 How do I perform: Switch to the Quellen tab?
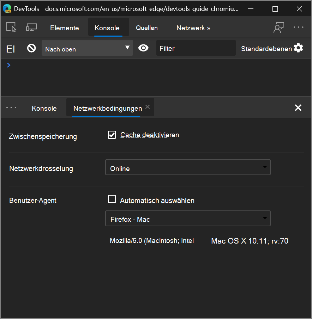pos(147,28)
